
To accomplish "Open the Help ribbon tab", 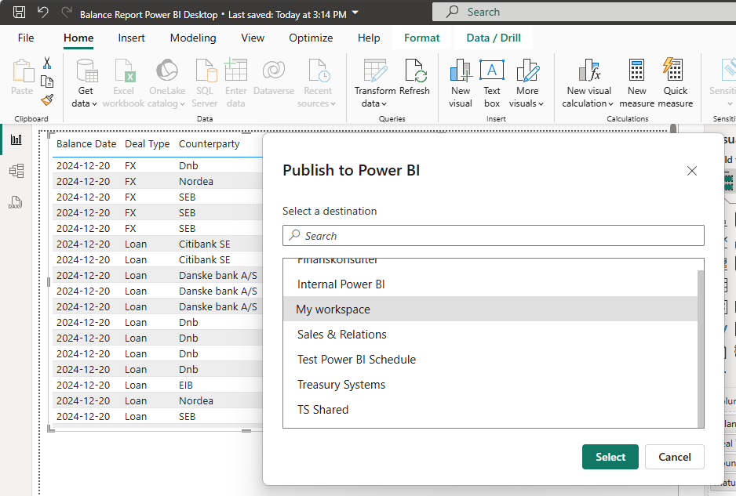I will coord(369,38).
